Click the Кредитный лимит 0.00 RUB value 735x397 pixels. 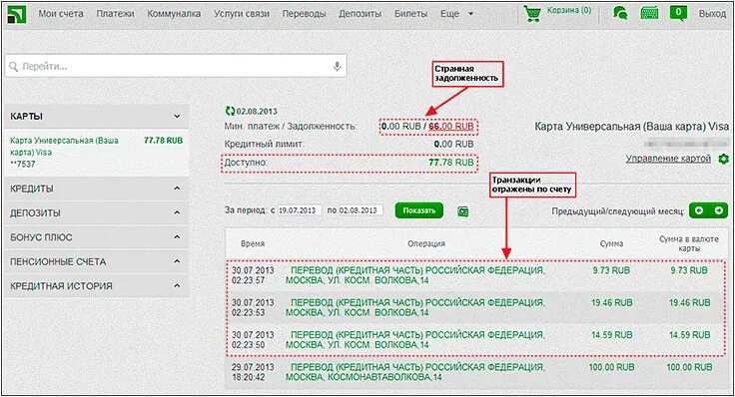(453, 145)
